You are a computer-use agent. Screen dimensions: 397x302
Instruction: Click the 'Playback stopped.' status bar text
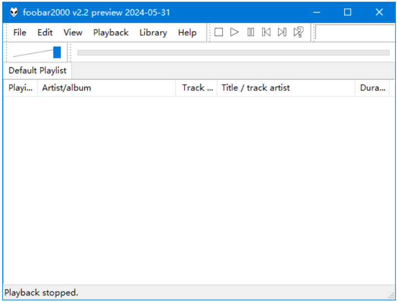[41, 293]
